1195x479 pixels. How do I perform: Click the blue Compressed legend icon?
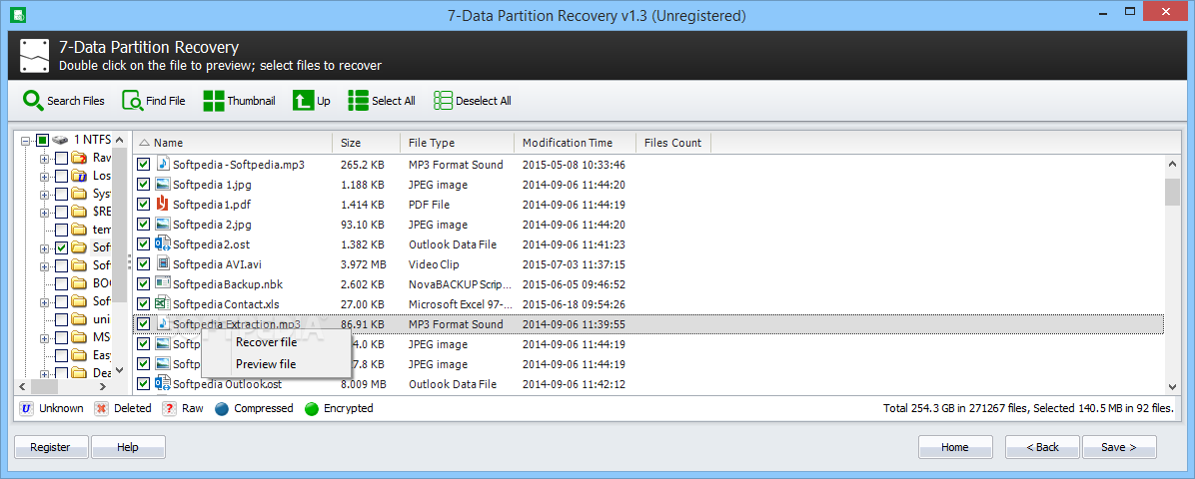222,408
